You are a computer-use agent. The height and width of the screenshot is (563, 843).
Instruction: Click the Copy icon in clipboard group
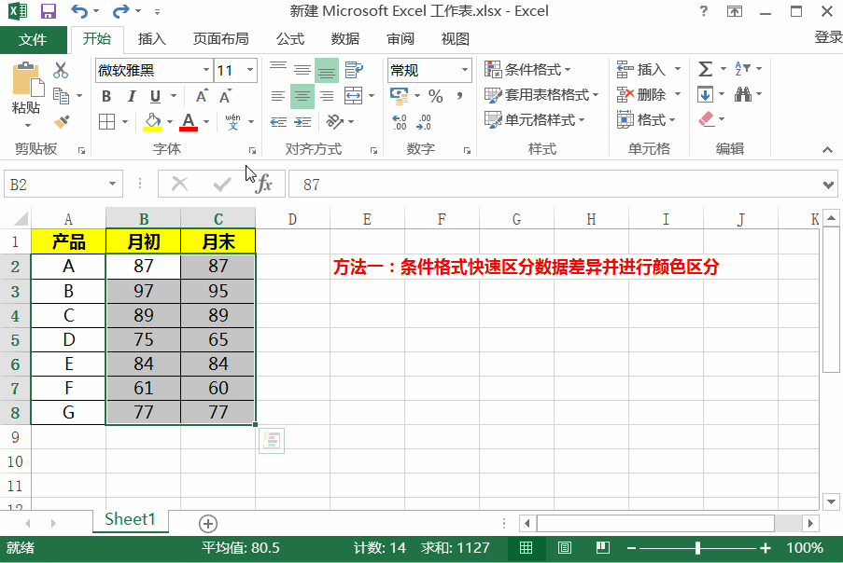tap(61, 95)
